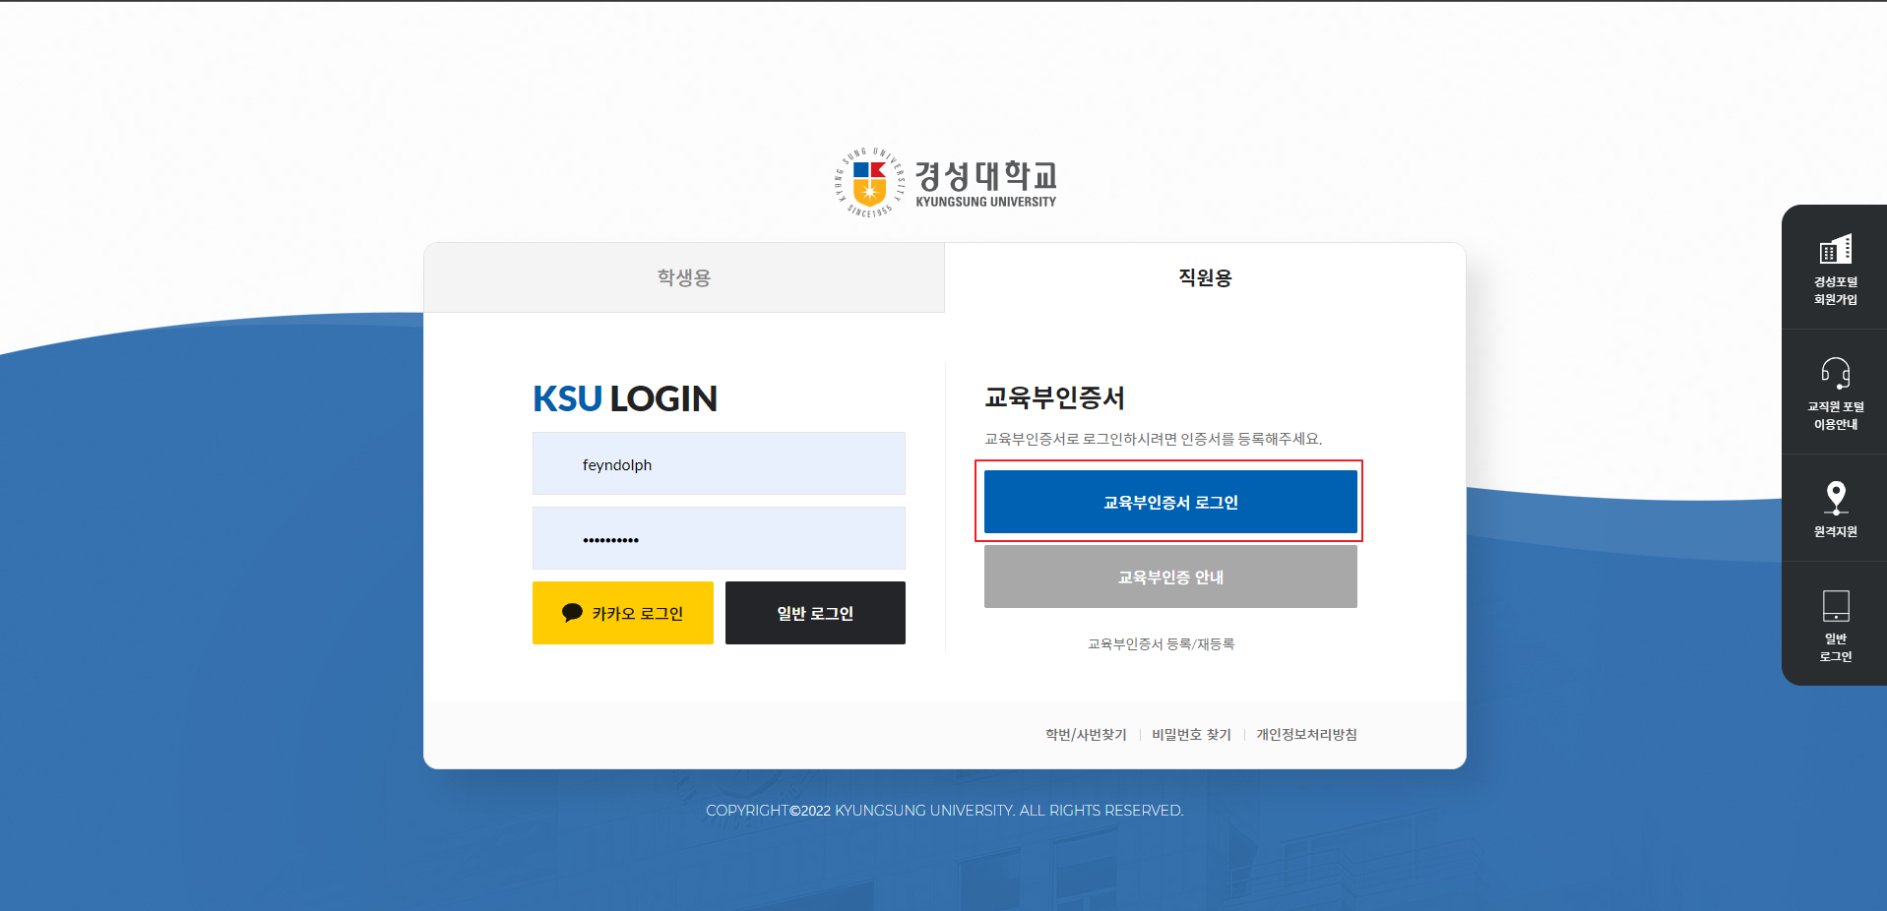Click the Kyungsung University logo
This screenshot has height=911, width=1887.
tap(945, 183)
